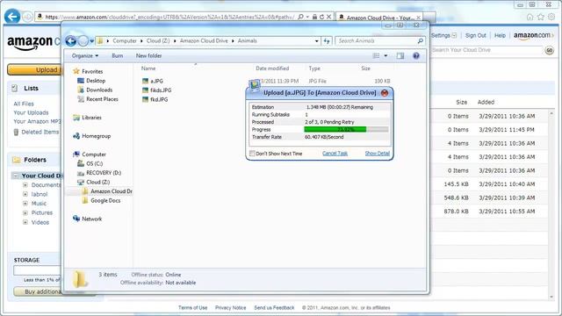The height and width of the screenshot is (316, 562).
Task: Open the Help link
Action: 500,35
